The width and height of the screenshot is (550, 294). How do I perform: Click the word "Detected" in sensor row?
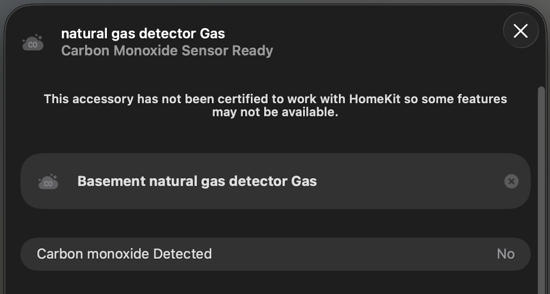(x=182, y=254)
